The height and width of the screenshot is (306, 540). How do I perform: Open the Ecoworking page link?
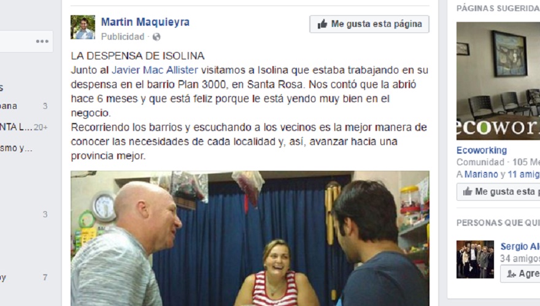click(482, 151)
